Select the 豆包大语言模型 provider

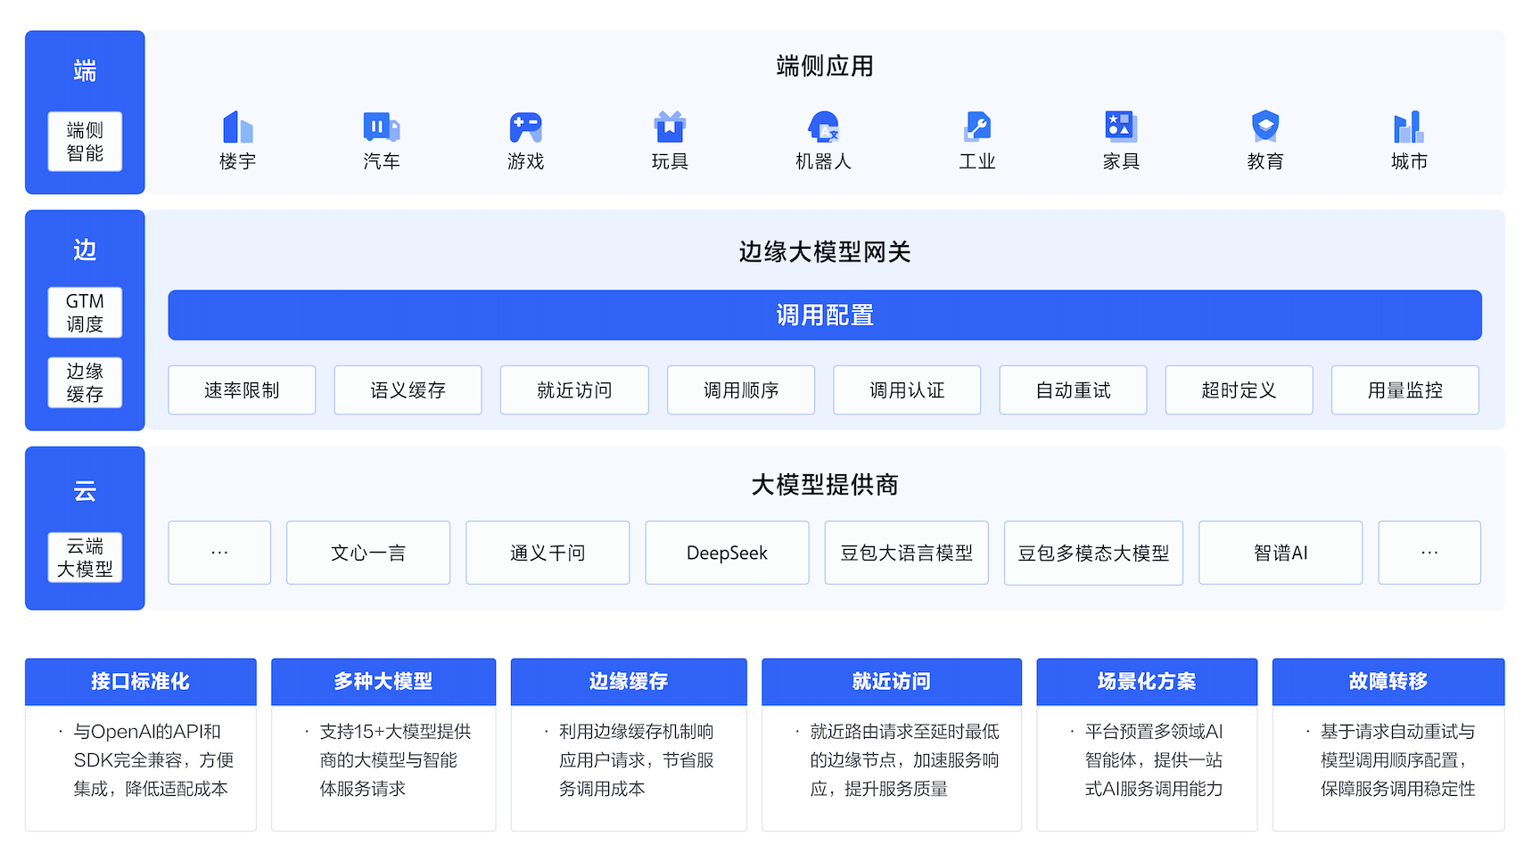(907, 553)
